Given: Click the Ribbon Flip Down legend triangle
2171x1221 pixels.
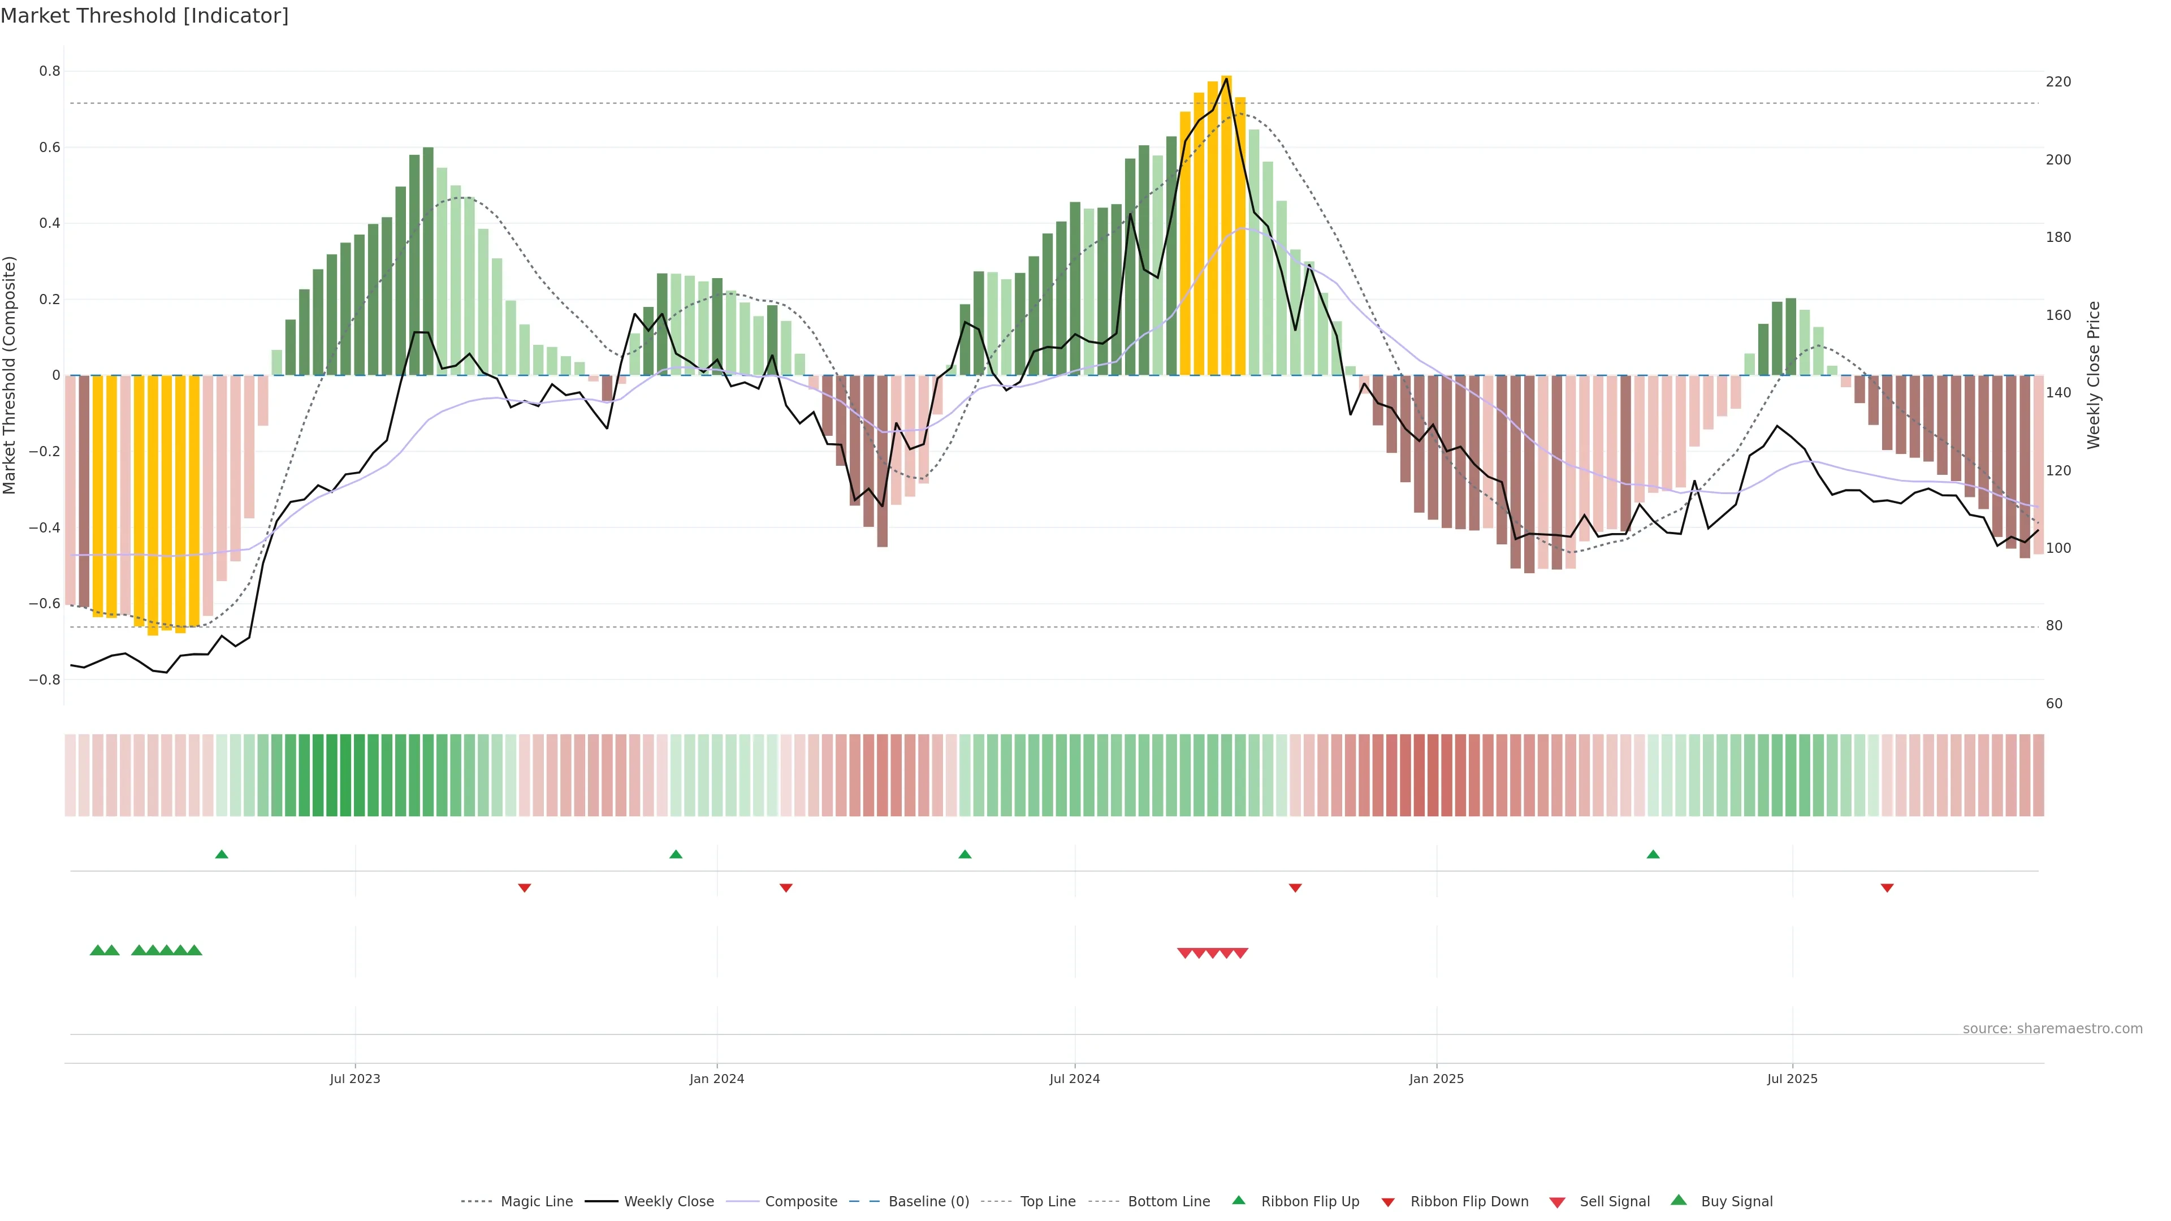Looking at the screenshot, I should (x=1388, y=1202).
